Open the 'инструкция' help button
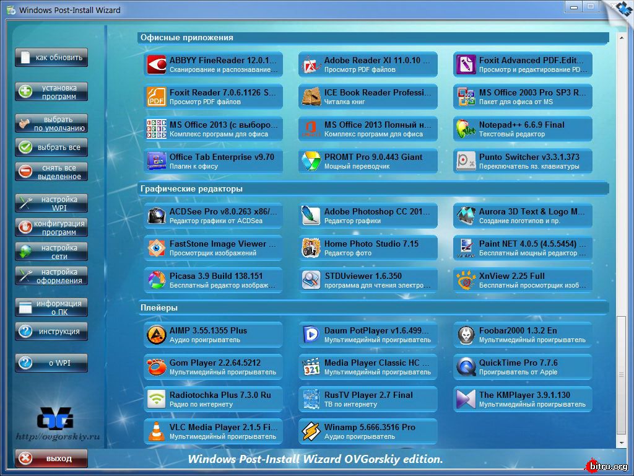This screenshot has width=634, height=476. [x=51, y=332]
